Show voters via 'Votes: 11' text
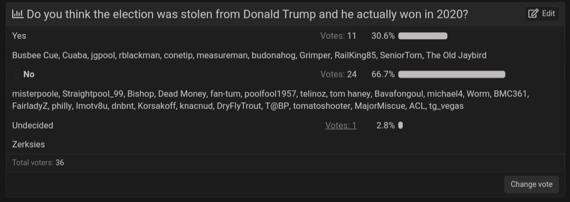Viewport: 570px width, 202px height. [338, 36]
